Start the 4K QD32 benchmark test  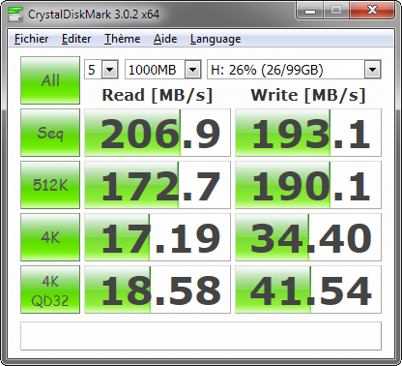50,290
